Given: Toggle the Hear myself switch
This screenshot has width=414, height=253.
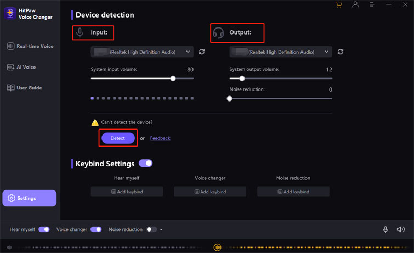Looking at the screenshot, I should [x=44, y=229].
